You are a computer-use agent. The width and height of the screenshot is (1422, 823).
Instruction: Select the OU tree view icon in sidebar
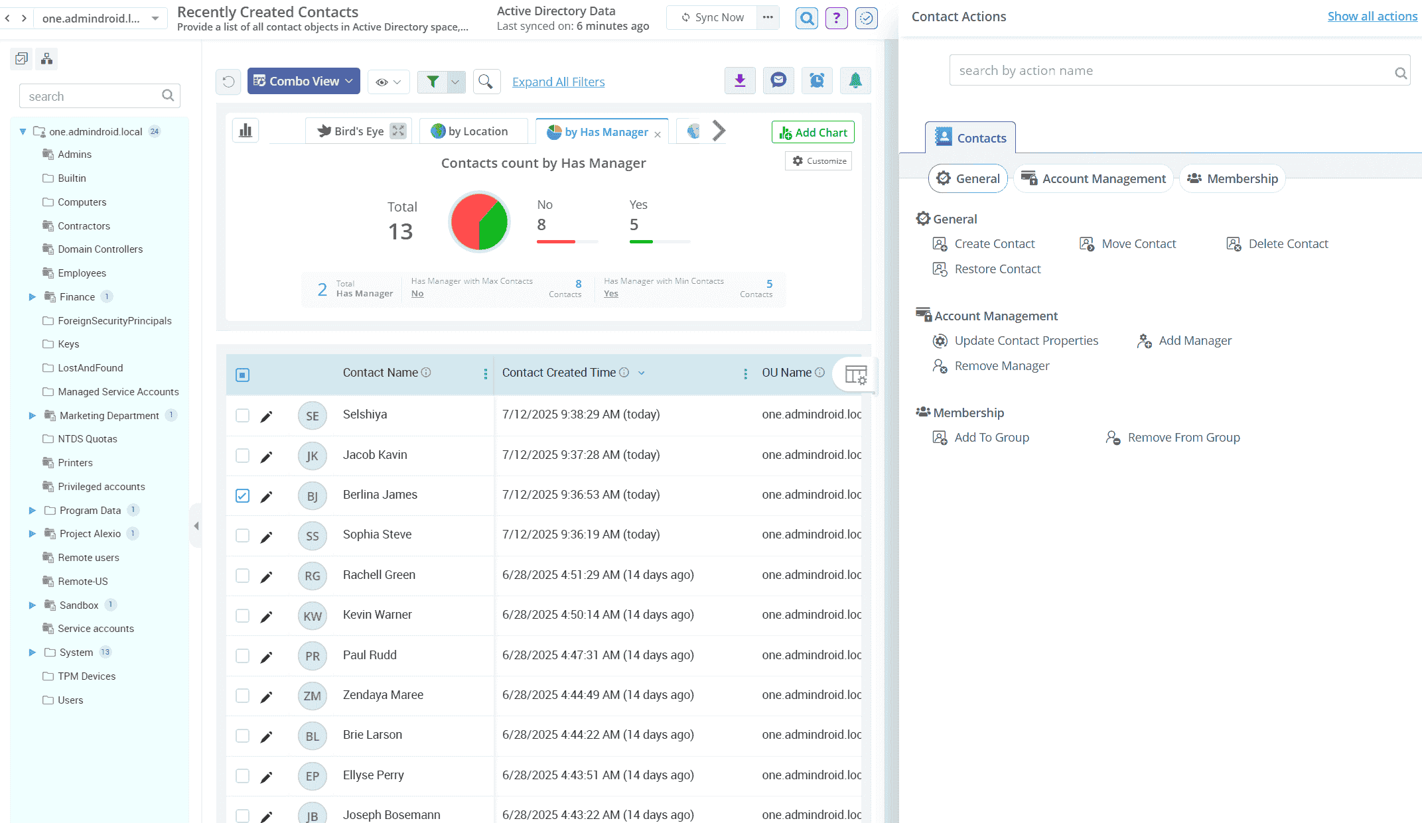tap(46, 58)
